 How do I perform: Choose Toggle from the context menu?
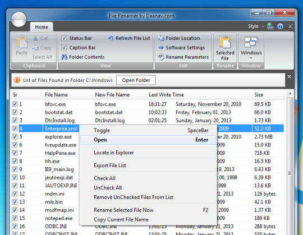pyautogui.click(x=148, y=130)
